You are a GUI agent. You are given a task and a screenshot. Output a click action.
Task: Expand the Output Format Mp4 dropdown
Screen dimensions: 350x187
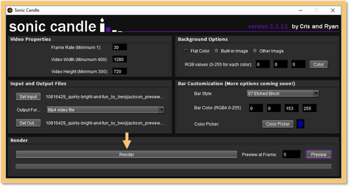105,110
